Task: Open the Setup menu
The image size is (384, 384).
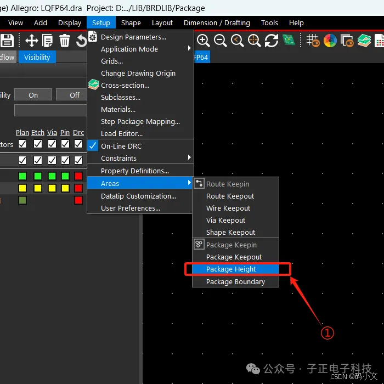Action: coord(101,23)
